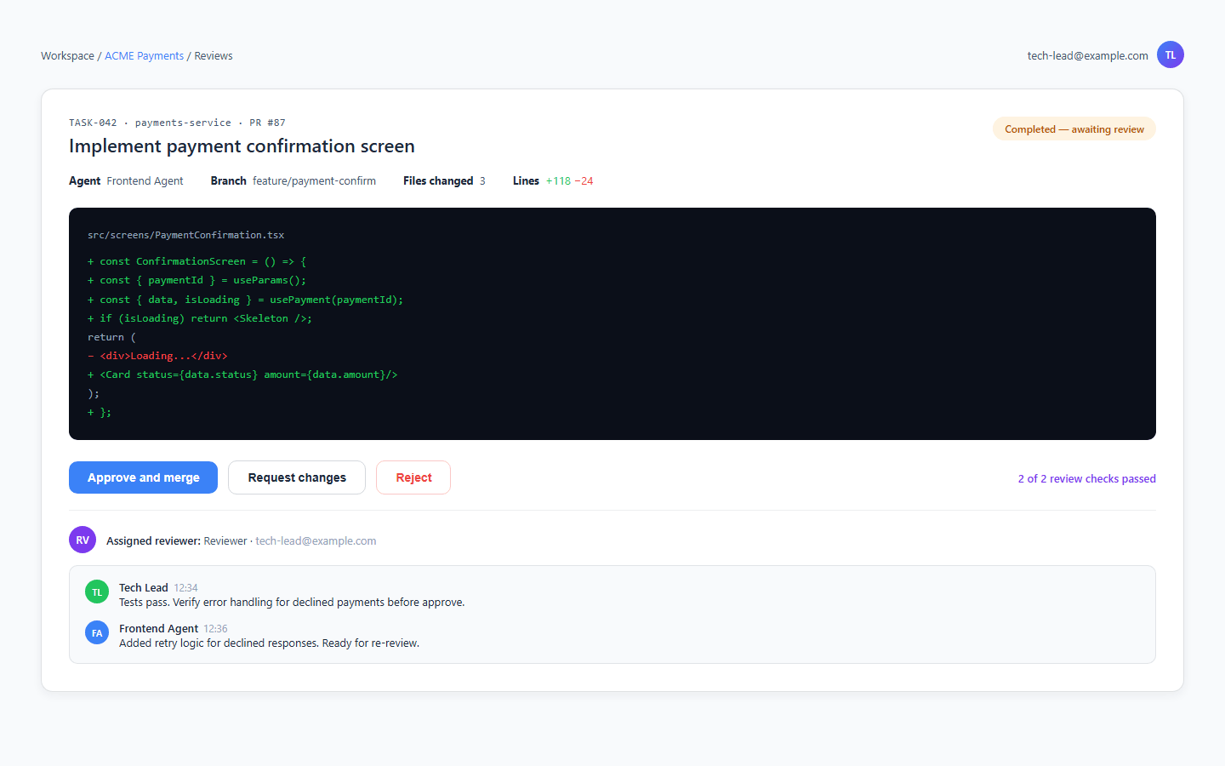The width and height of the screenshot is (1225, 766).
Task: Click the removed lines count −24
Action: click(x=584, y=180)
